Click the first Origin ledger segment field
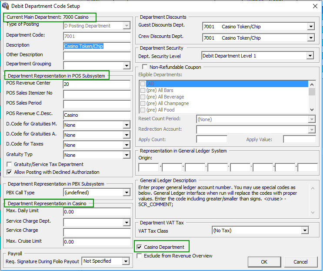The width and height of the screenshot is (323, 271). [x=149, y=167]
